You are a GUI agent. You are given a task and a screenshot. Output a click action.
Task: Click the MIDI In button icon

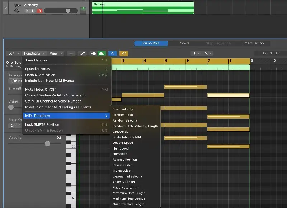94,53
